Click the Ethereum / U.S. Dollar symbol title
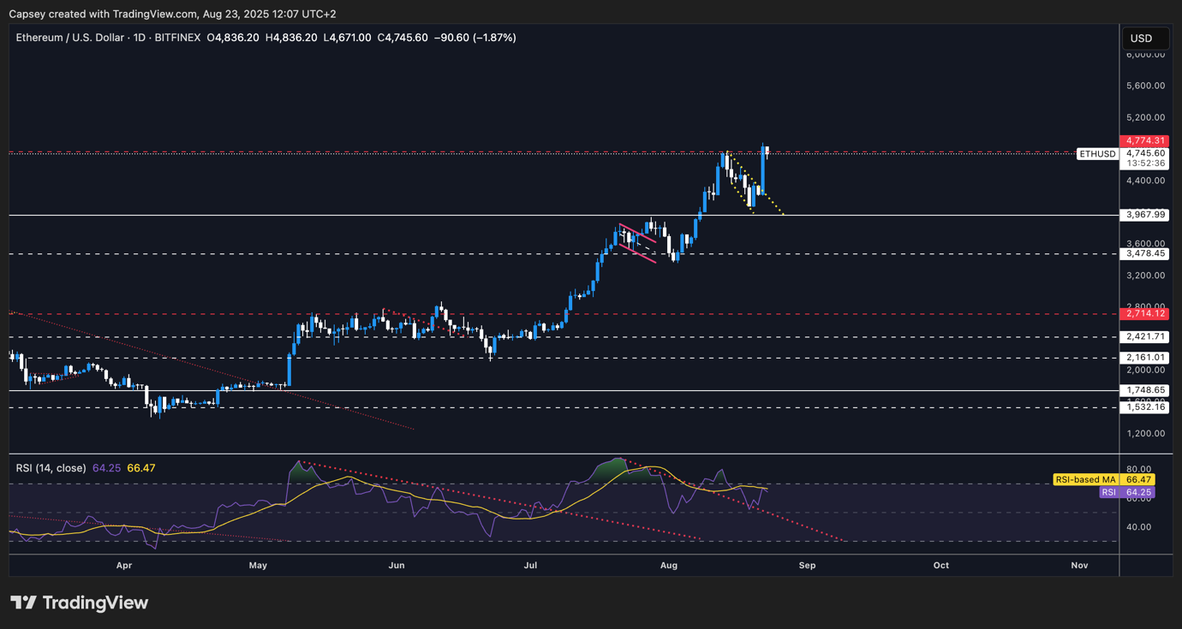 click(109, 38)
